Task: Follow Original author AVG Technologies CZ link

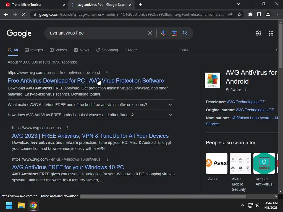Action: coord(255,110)
